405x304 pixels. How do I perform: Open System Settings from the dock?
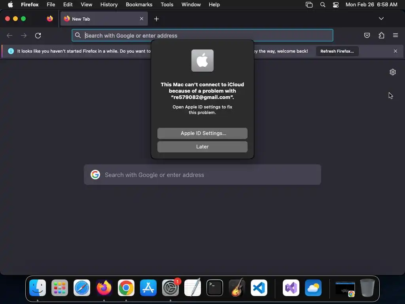tap(170, 288)
